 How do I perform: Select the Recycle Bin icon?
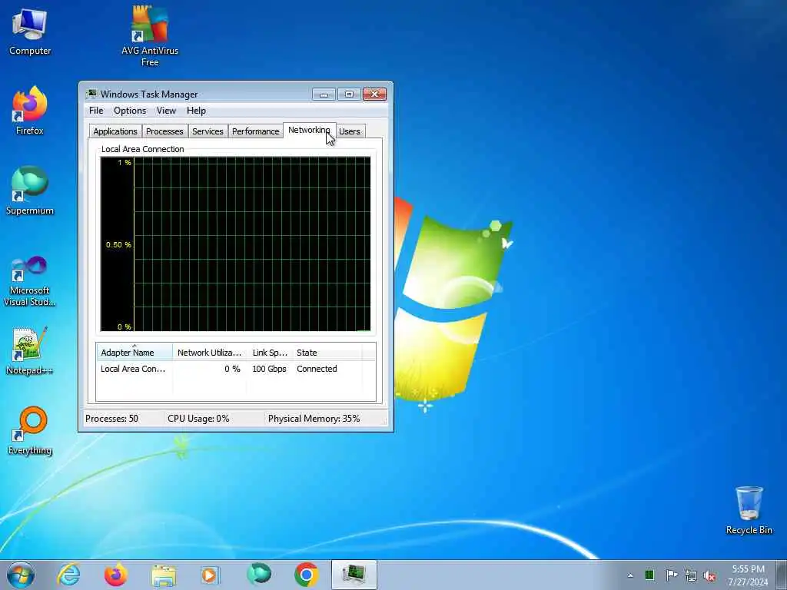point(749,510)
